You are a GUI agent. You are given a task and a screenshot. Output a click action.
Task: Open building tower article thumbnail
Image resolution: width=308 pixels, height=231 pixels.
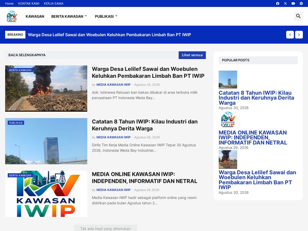pos(46,141)
